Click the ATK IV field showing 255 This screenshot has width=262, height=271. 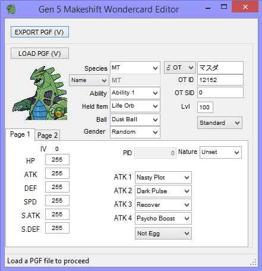pyautogui.click(x=57, y=174)
